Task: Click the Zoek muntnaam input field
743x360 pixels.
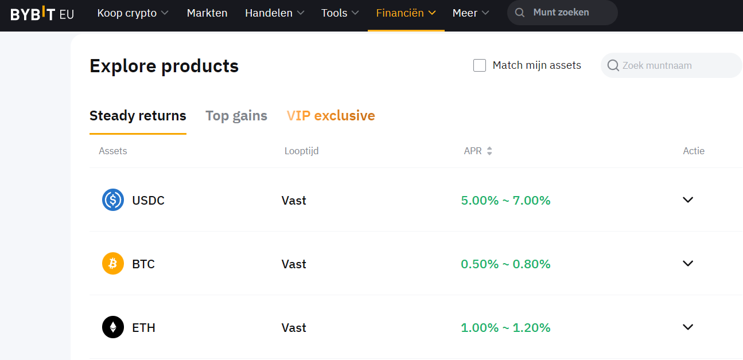Action: [677, 65]
